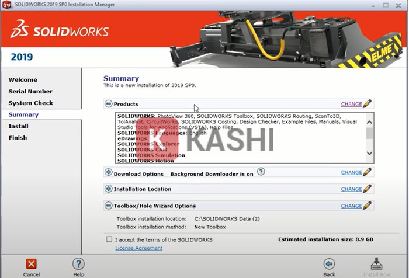Screen dimensions: 409x278
Task: Expand the Installation Location section
Action: point(109,189)
